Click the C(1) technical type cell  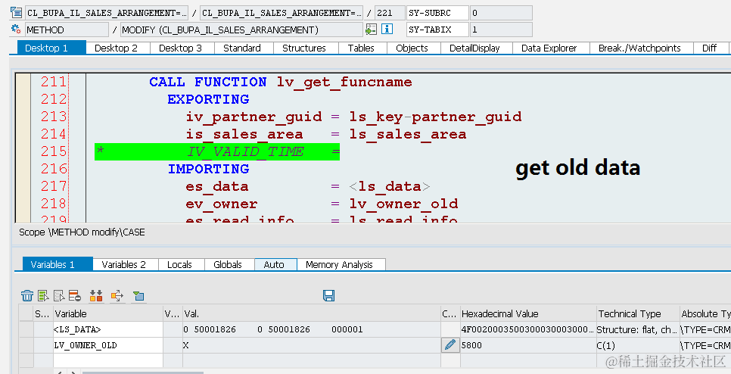tap(638, 345)
